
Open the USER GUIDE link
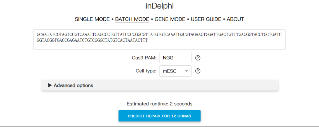tap(206, 19)
